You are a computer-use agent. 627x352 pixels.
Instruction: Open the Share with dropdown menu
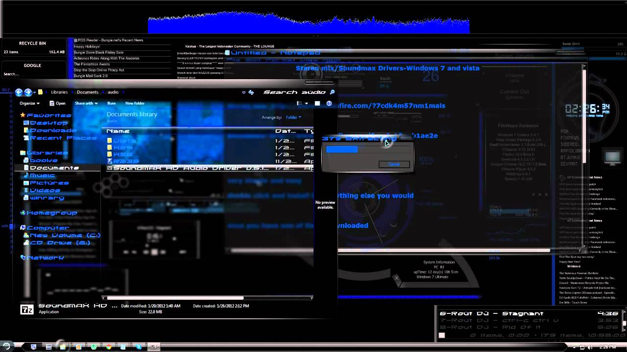tap(86, 103)
